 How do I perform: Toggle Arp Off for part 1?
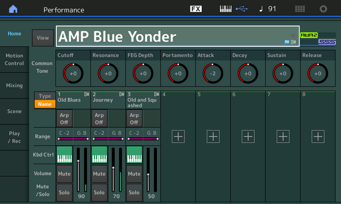click(x=64, y=118)
